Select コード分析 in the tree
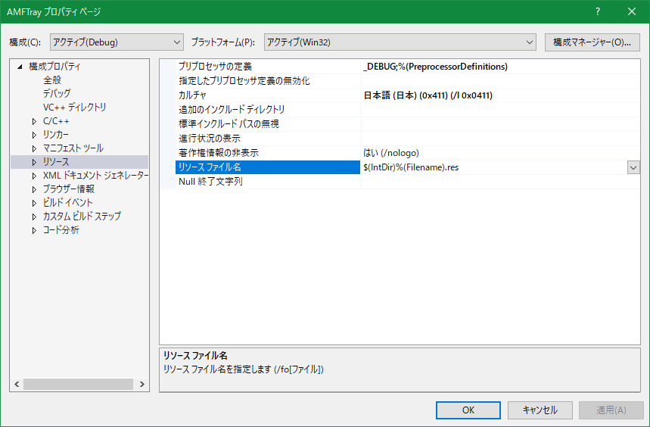Viewport: 650px width, 427px height. 61,230
